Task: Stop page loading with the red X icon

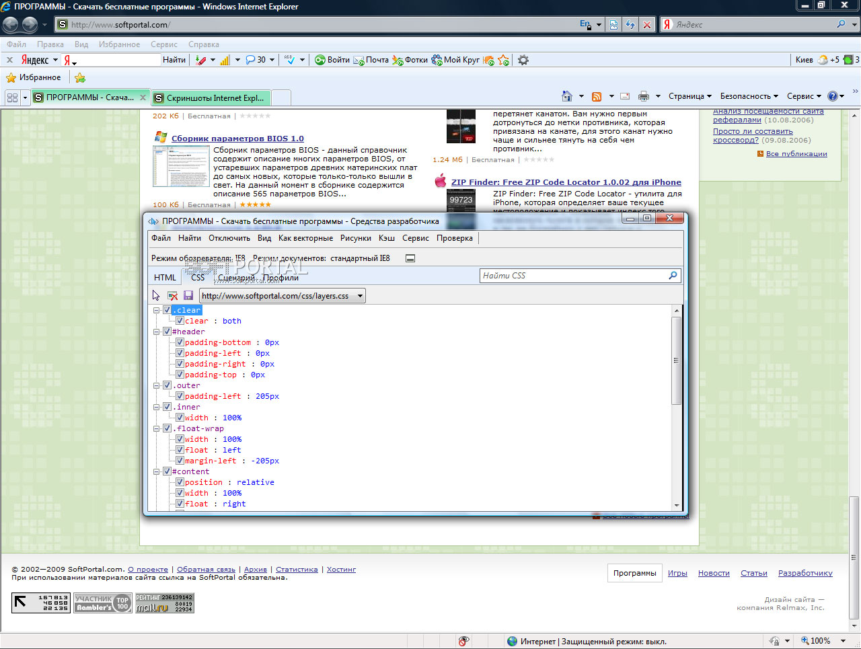Action: 647,25
